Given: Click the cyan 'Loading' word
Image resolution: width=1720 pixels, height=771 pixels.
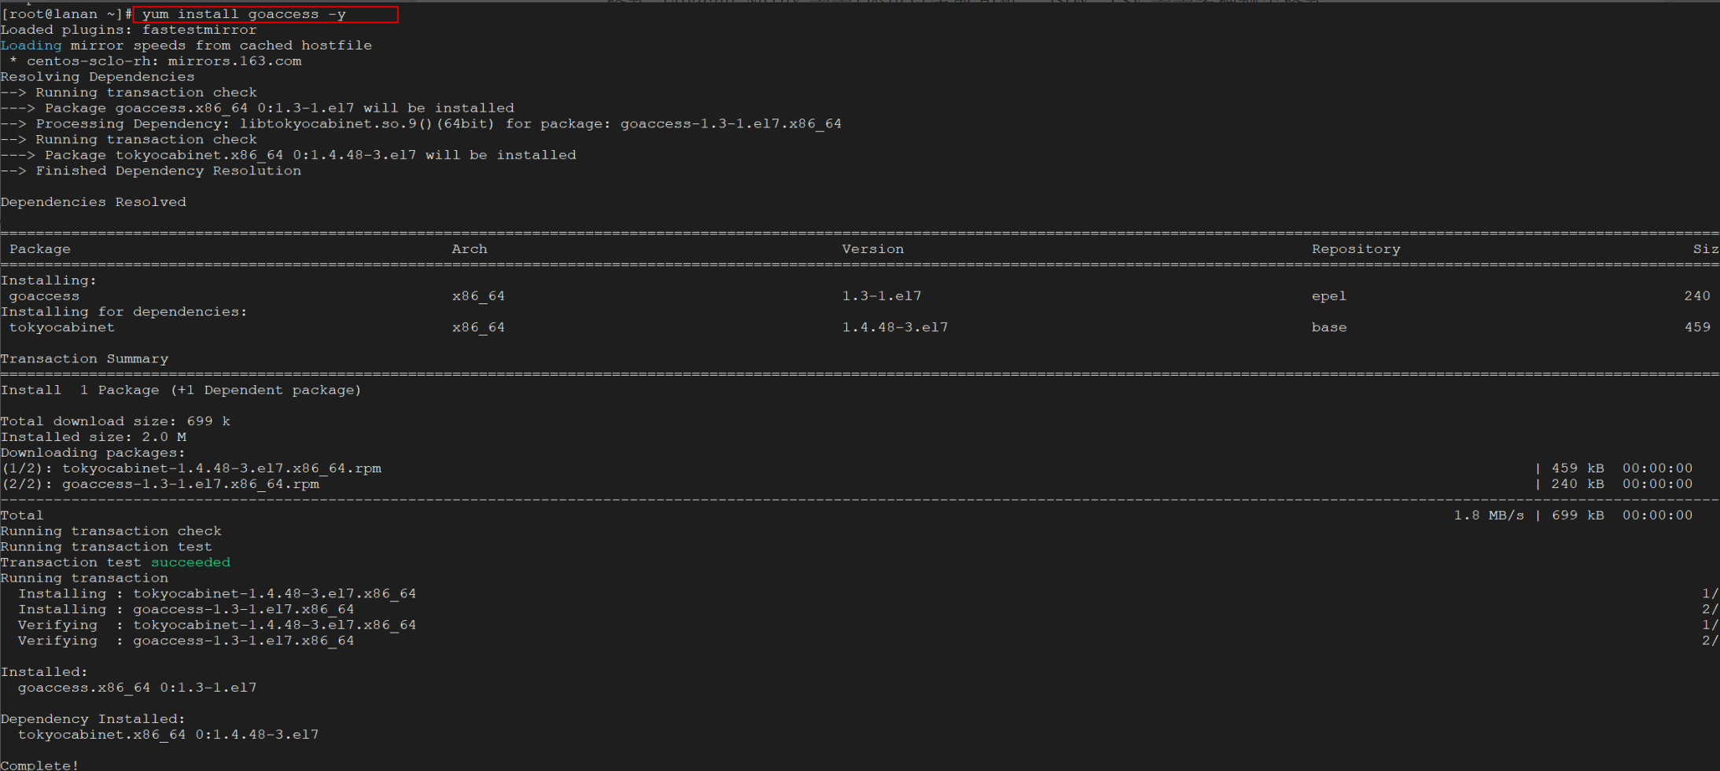Looking at the screenshot, I should pos(31,46).
